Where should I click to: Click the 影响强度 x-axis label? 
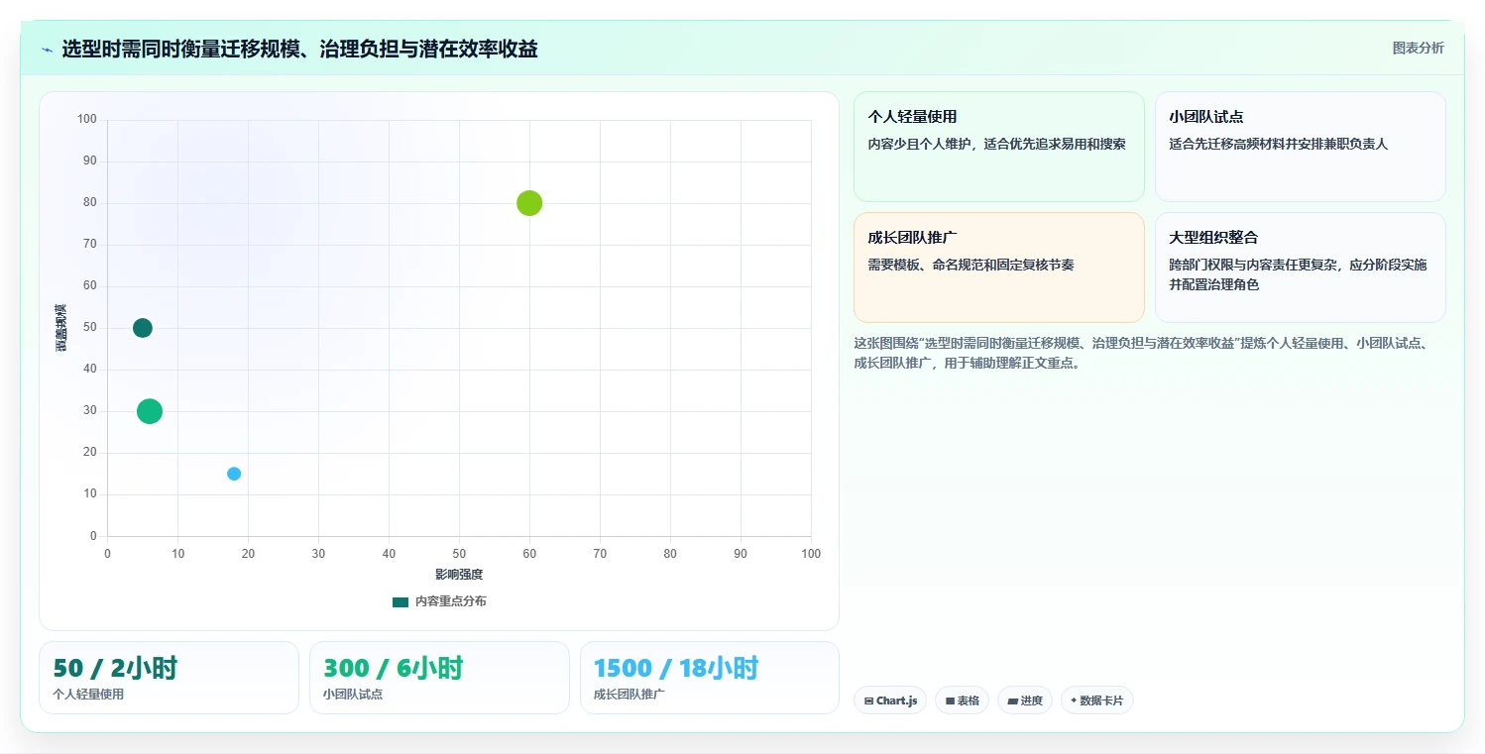(x=459, y=575)
